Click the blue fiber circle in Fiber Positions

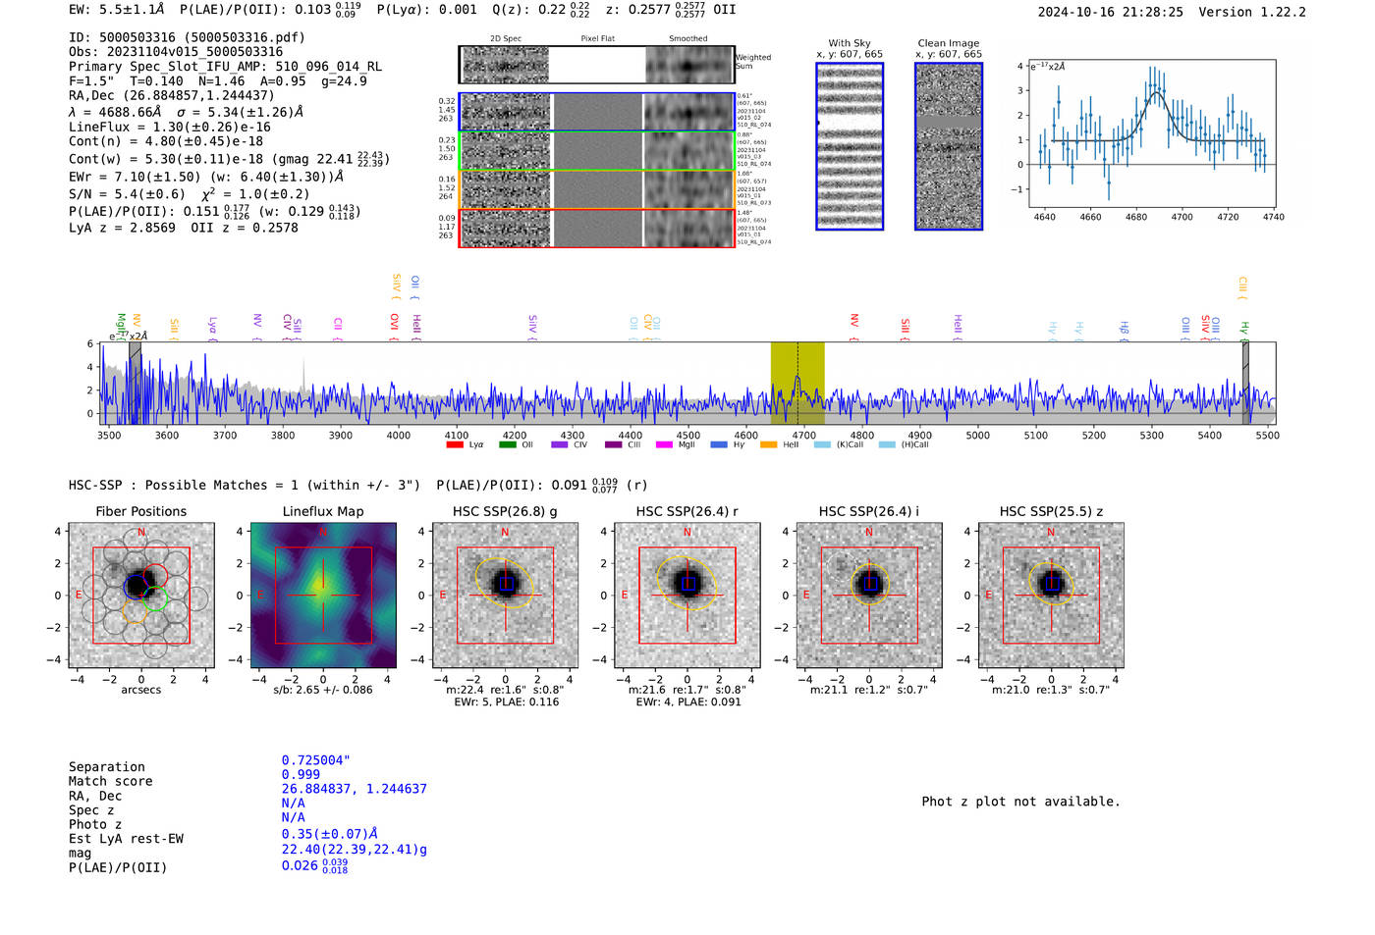click(x=136, y=588)
